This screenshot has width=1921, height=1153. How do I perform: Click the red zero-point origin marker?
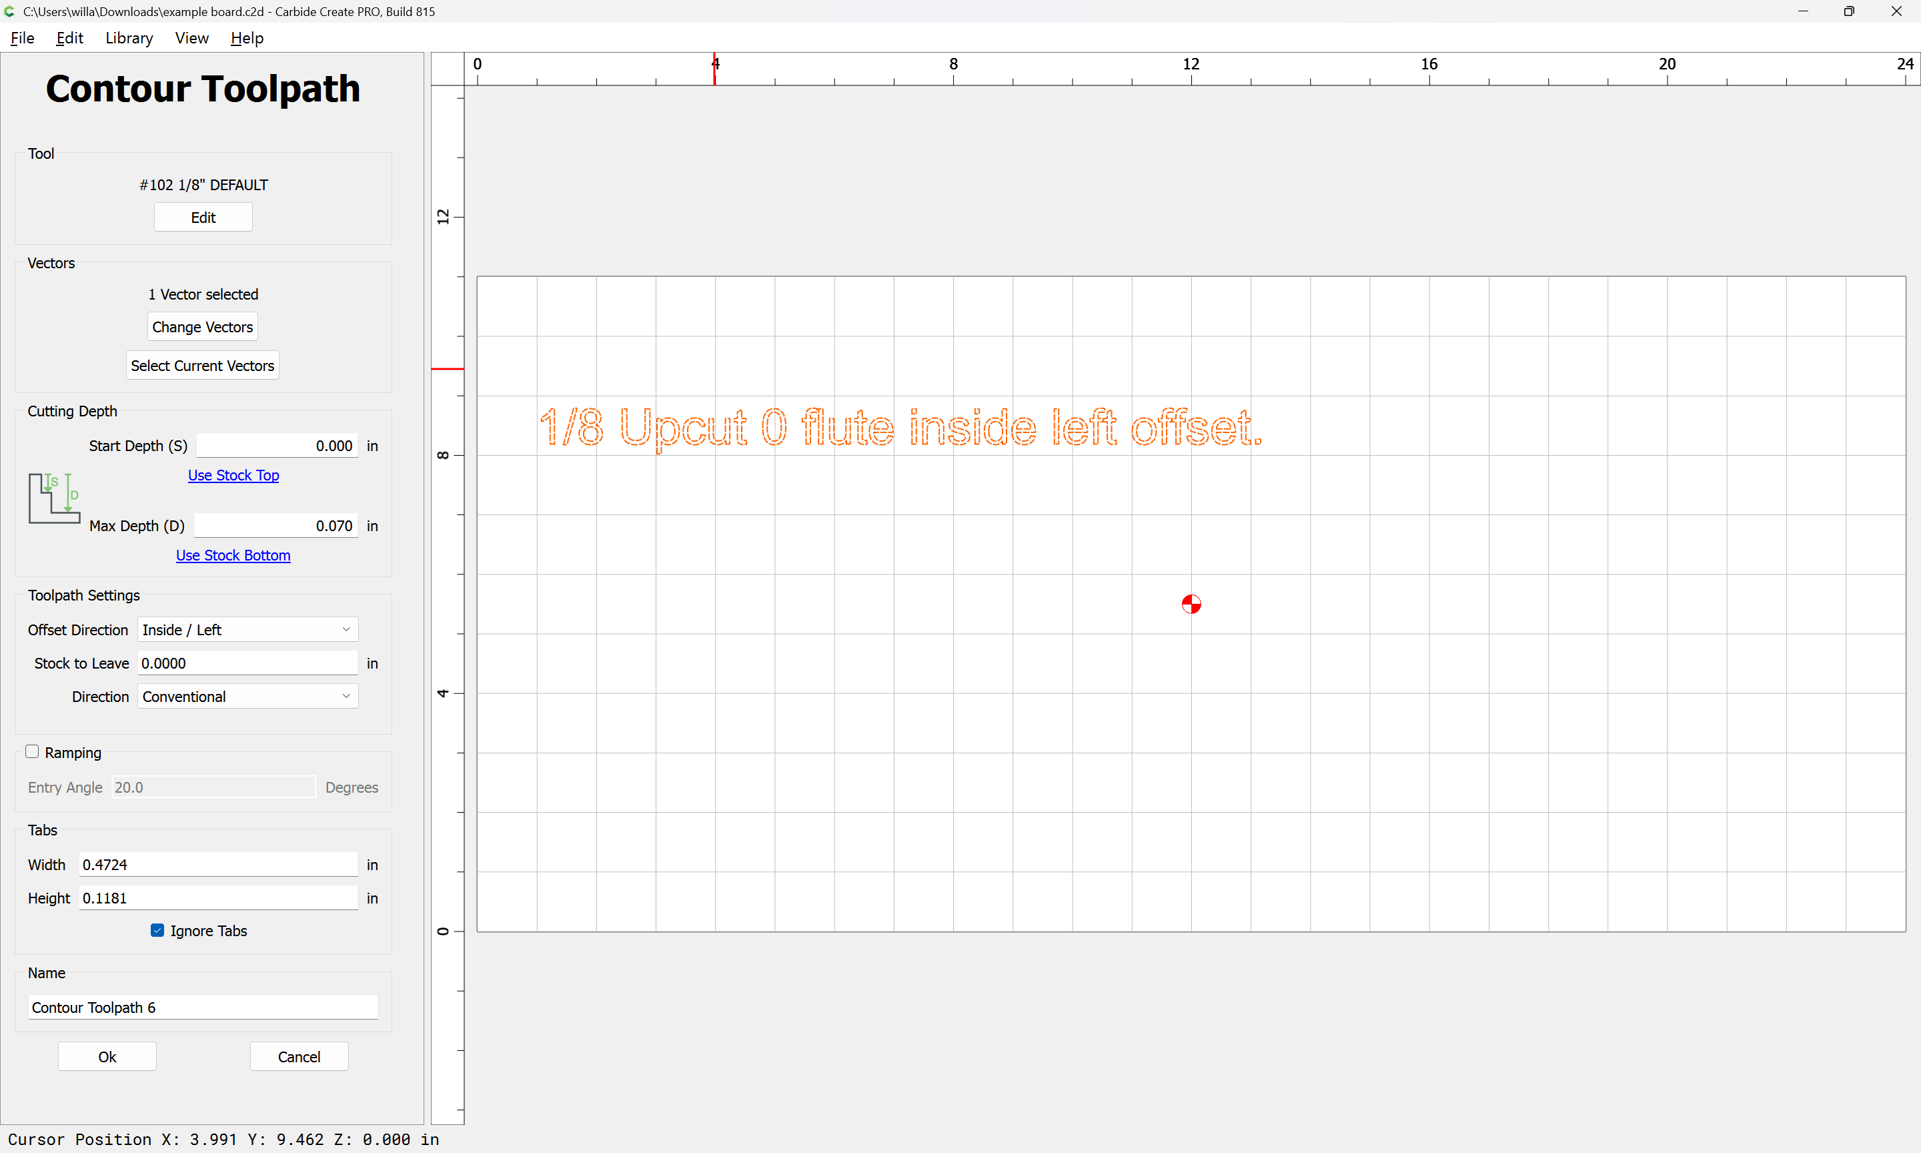pos(1191,604)
